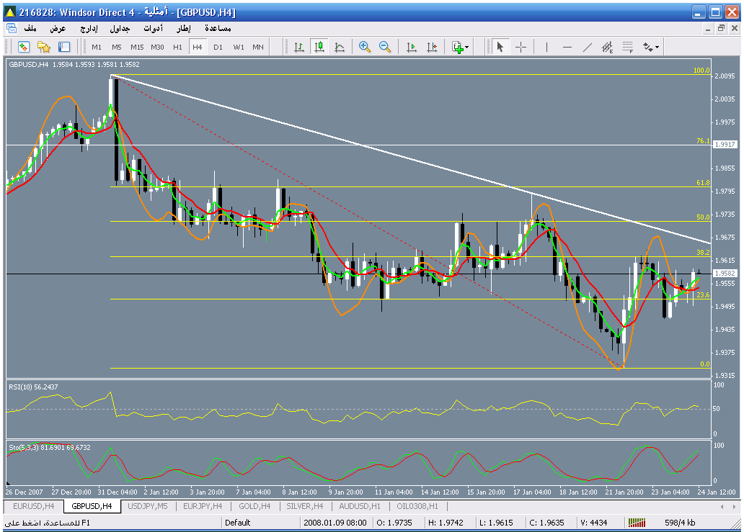Click the zoom out magnifier icon

click(x=385, y=47)
